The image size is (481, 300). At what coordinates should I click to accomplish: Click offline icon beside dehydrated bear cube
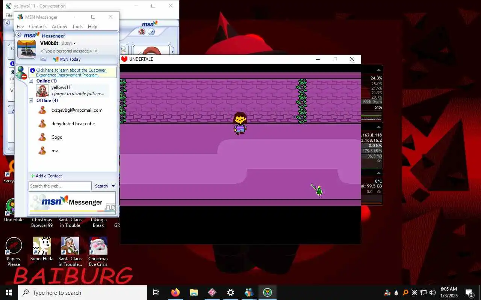(42, 124)
